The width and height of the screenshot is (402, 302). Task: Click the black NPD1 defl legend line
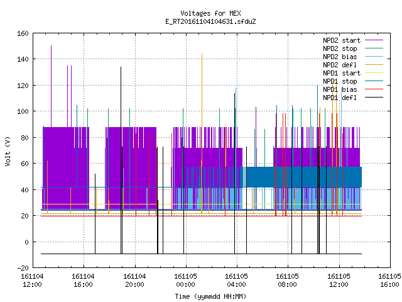click(374, 98)
